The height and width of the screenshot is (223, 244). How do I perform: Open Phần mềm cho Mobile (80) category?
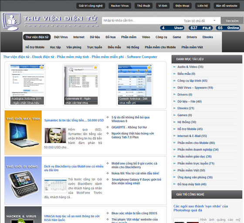point(196,143)
